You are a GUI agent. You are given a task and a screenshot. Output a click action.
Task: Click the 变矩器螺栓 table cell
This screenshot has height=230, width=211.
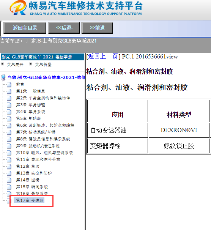[117, 146]
